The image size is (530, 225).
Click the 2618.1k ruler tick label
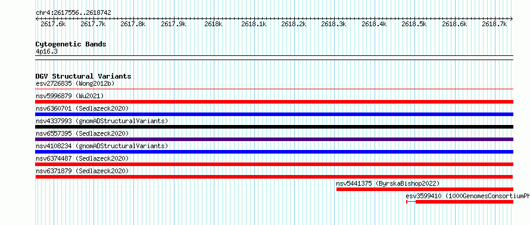point(254,24)
